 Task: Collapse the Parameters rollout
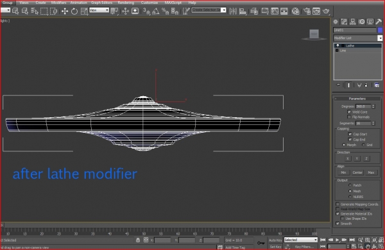[x=357, y=99]
